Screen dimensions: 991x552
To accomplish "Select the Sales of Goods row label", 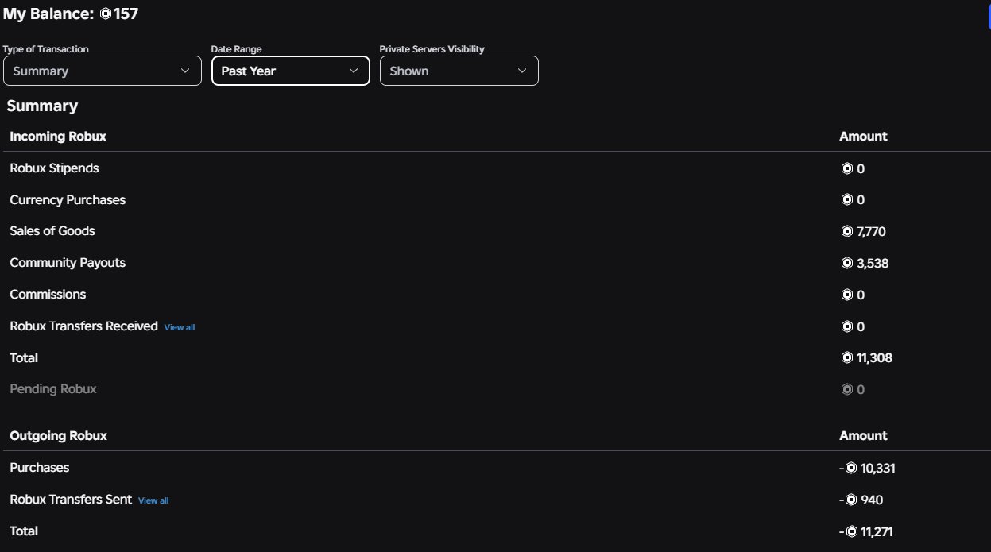I will click(52, 231).
